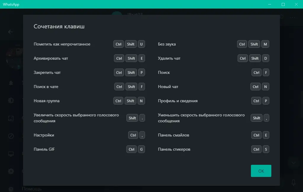Viewport: 303px width, 192px height.
Task: Click the G key badge beside Панель GIF
Action: 141,149
